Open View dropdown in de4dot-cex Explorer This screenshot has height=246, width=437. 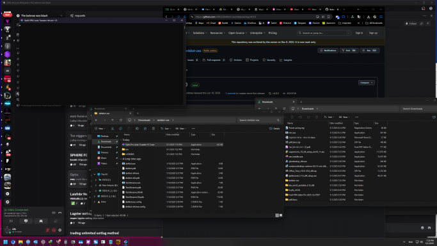pyautogui.click(x=180, y=129)
